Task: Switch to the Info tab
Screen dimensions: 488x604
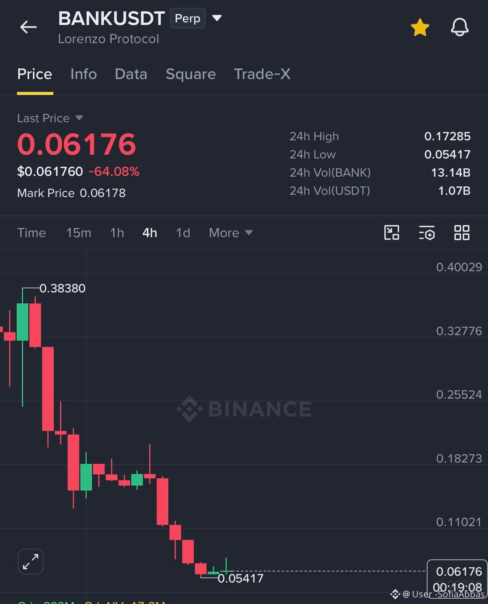Action: 84,74
